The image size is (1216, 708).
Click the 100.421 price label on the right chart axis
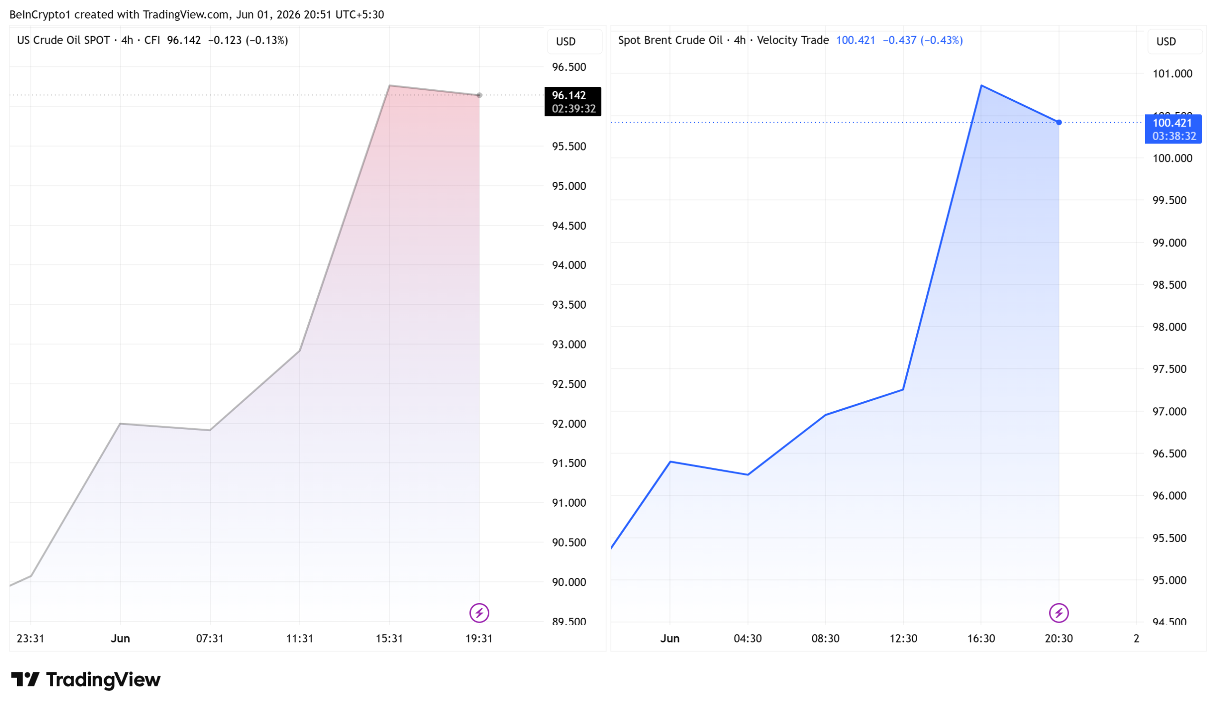pos(1173,129)
